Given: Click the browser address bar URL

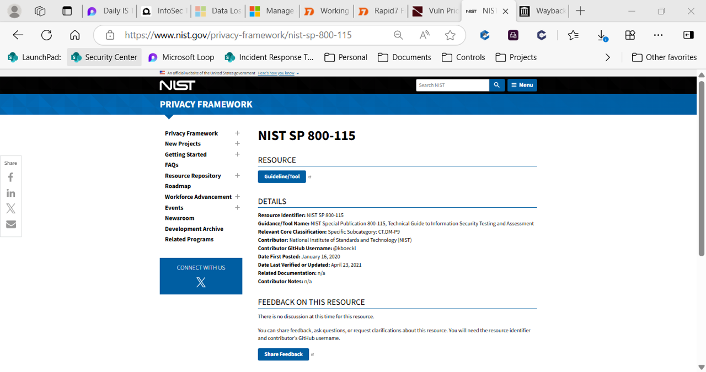Looking at the screenshot, I should point(238,35).
